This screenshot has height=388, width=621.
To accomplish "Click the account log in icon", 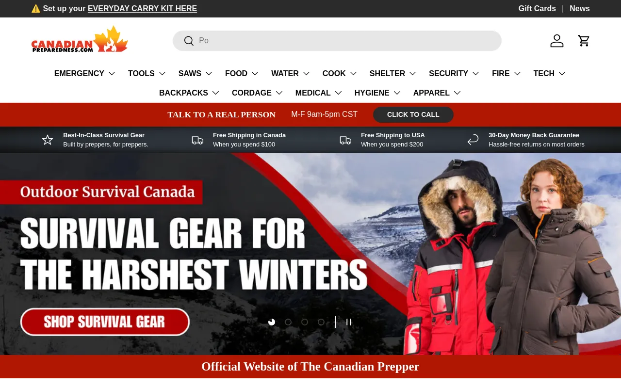I will [557, 41].
